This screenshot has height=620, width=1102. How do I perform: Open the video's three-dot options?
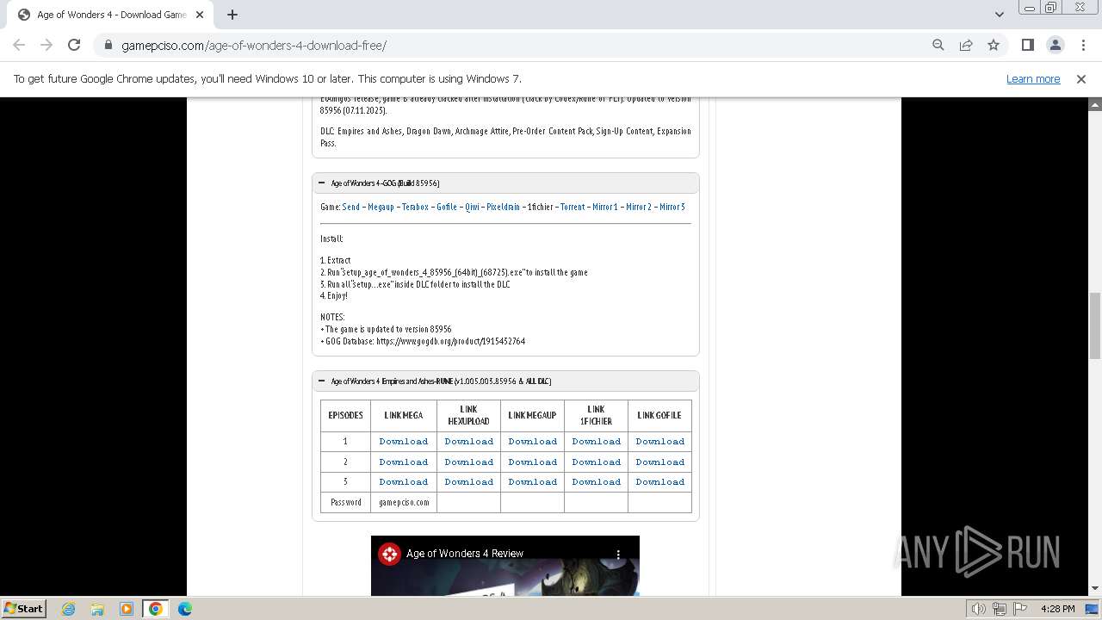618,554
